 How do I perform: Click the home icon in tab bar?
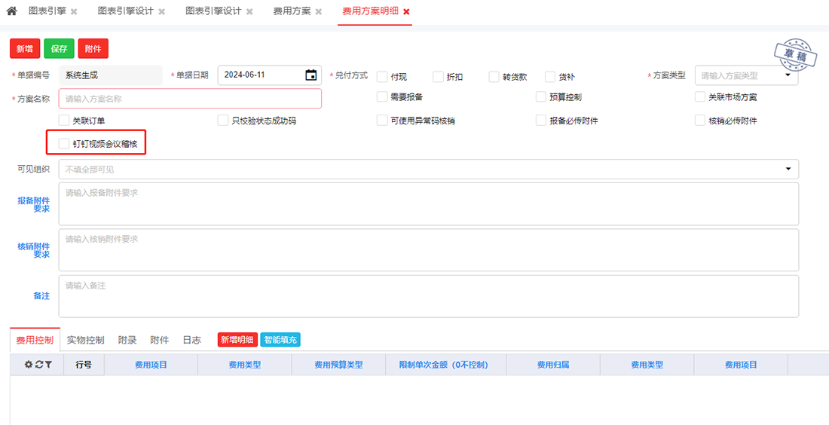pos(11,12)
